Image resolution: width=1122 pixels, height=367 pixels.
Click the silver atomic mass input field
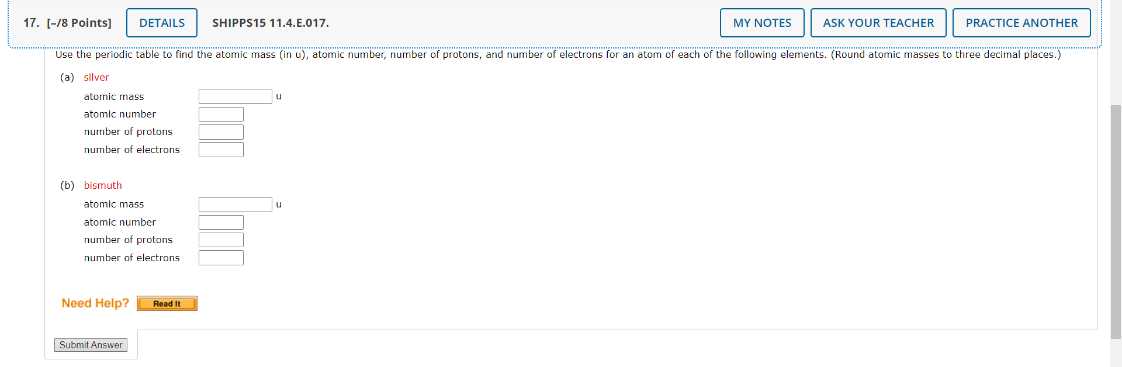pos(236,96)
